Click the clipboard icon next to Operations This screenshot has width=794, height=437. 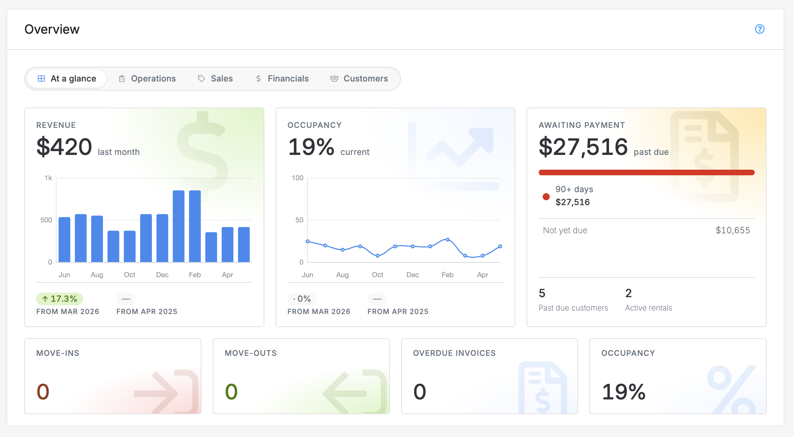point(122,79)
